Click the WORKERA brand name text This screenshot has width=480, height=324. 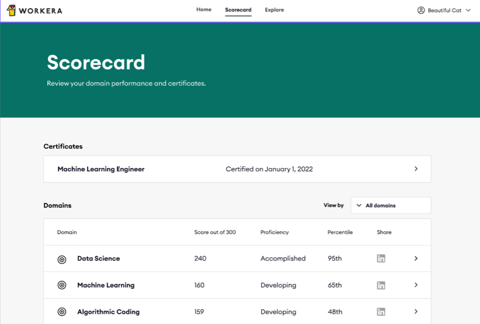40,11
